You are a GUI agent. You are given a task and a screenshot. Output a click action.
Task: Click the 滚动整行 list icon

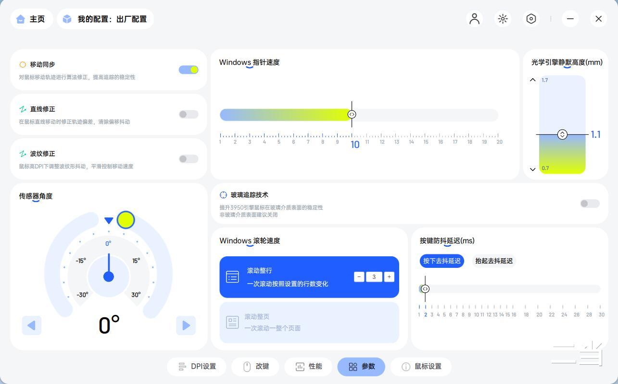[x=232, y=277]
